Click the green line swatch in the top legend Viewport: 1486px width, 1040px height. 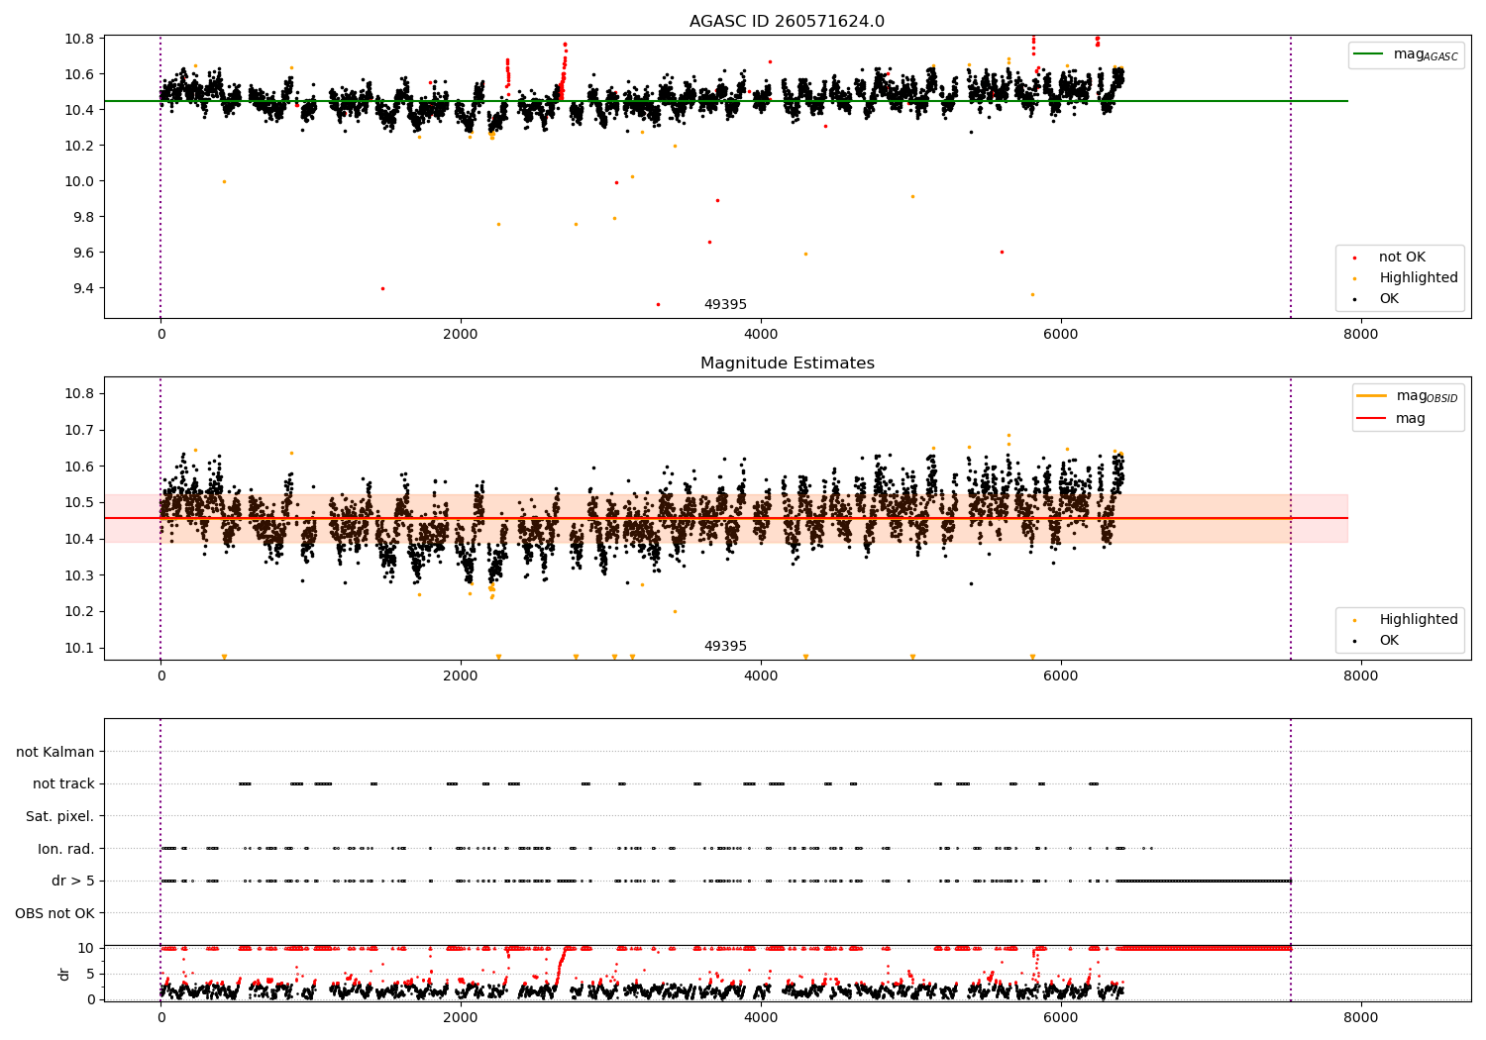tap(1370, 54)
